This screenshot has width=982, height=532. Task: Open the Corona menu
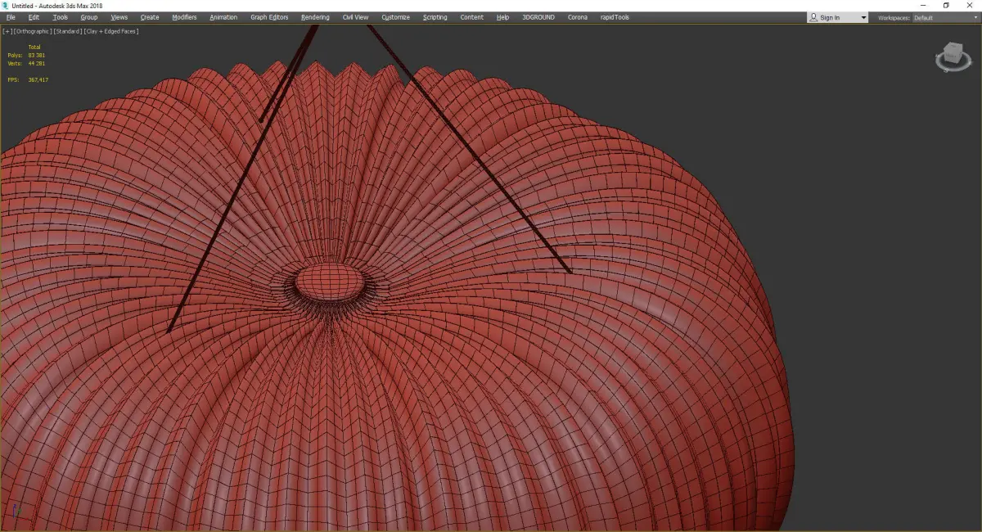[x=578, y=17]
